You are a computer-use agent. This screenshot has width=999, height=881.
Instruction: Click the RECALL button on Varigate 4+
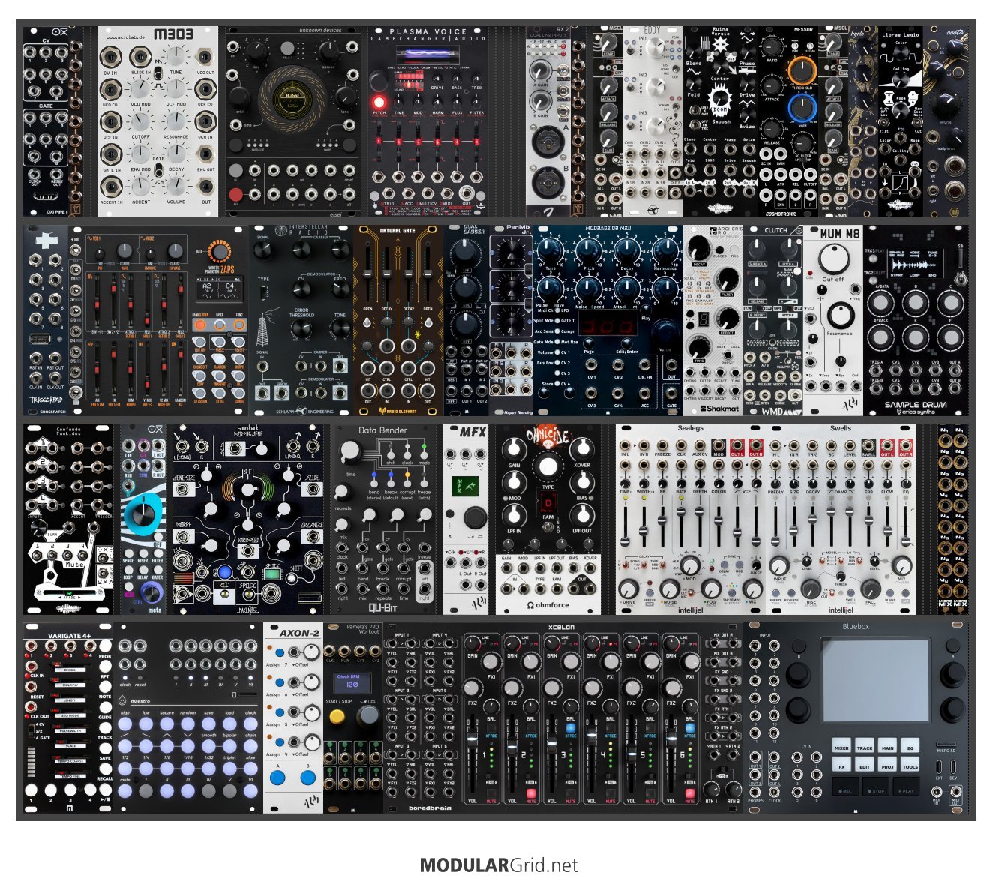104,769
